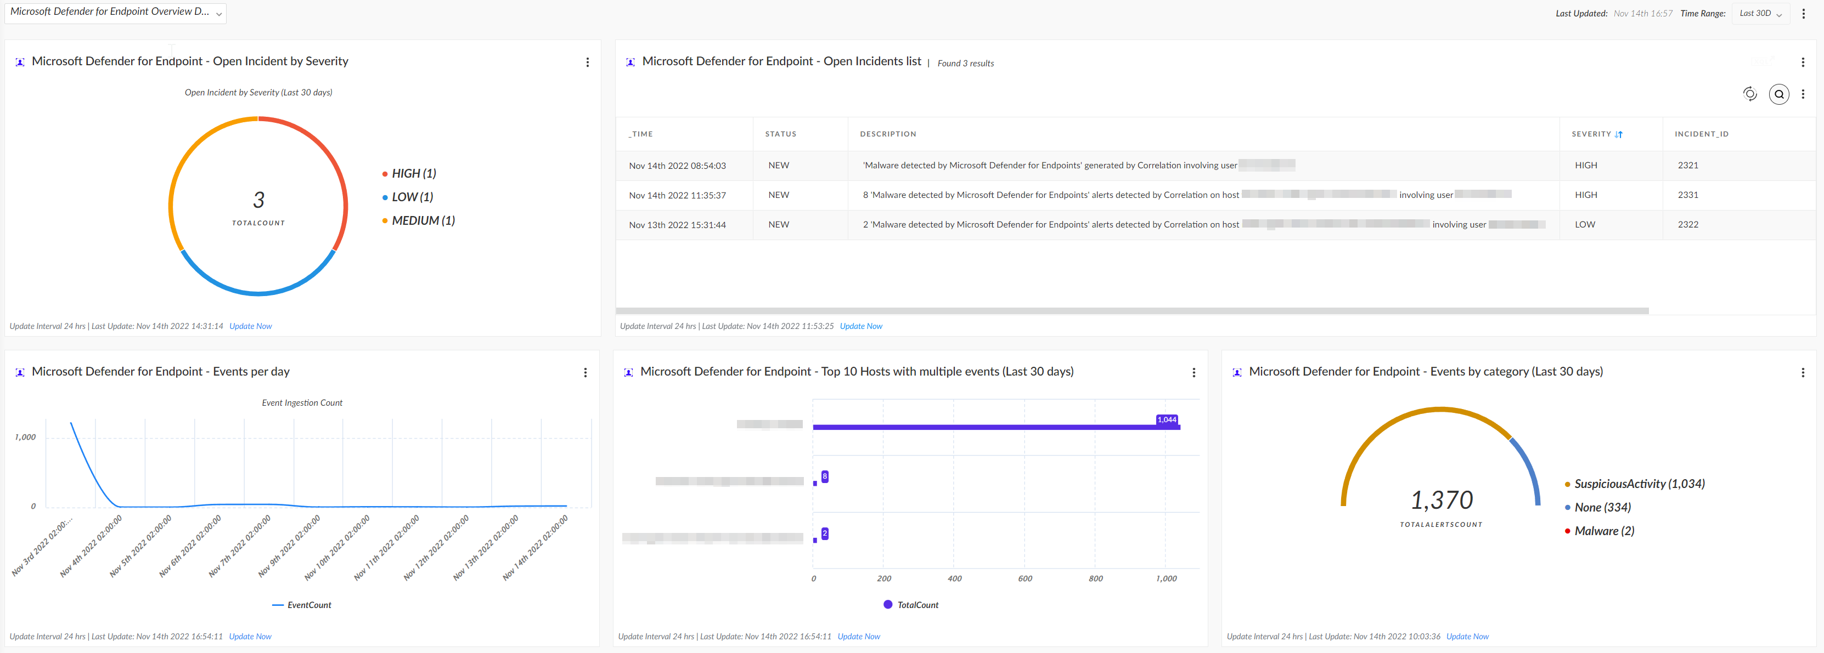Toggle the LOW (1) legend entry

[408, 197]
